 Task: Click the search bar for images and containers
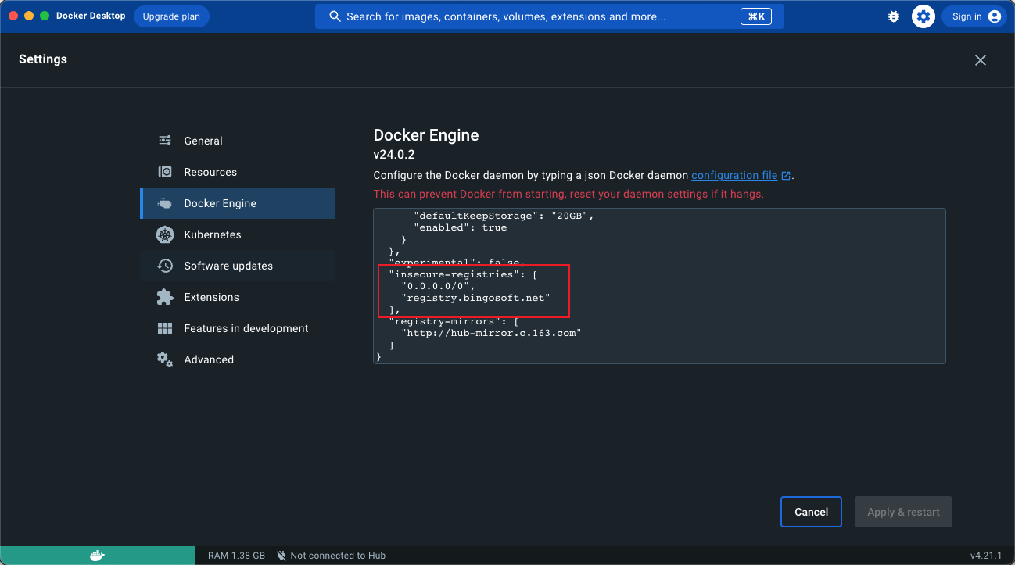point(532,16)
